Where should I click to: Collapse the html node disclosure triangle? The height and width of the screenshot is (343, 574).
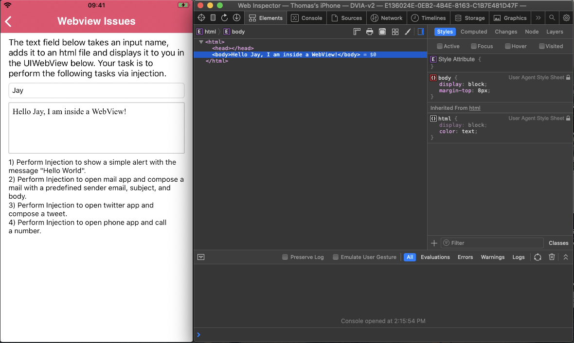tap(200, 42)
